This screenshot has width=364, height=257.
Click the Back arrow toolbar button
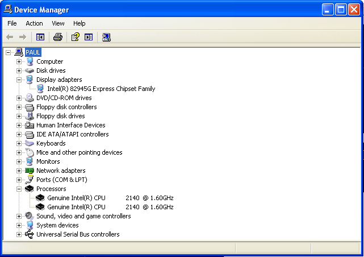click(10, 37)
